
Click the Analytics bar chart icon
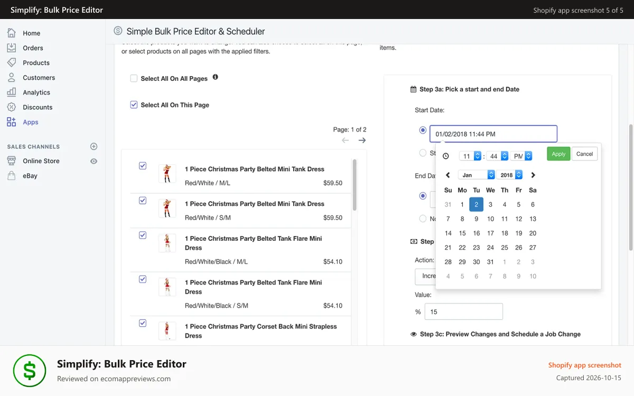[12, 92]
